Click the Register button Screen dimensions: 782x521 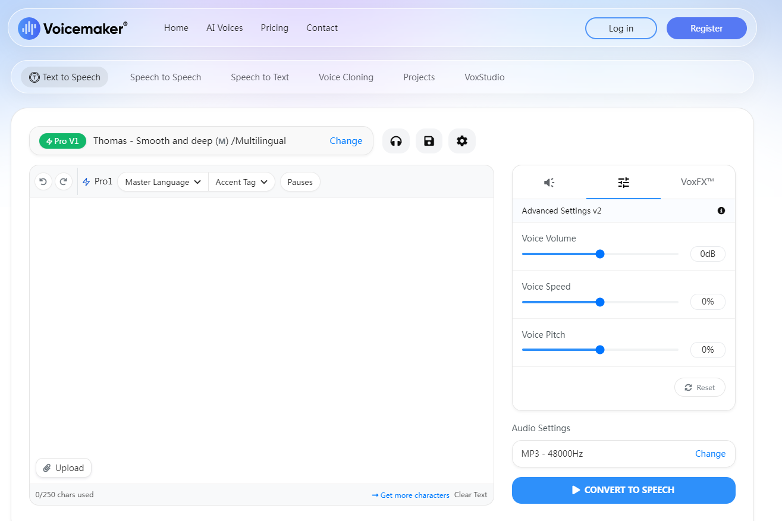pos(706,28)
